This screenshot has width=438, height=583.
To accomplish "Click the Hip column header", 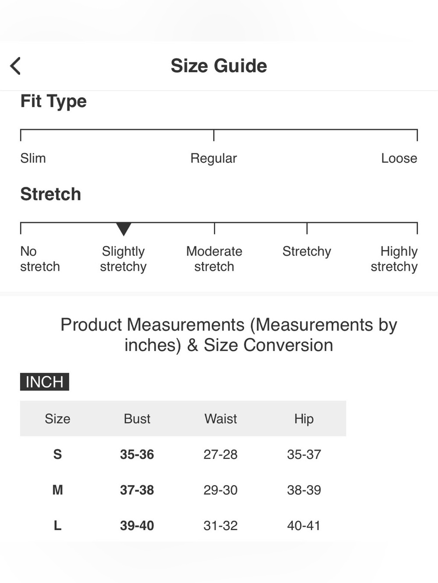I will point(304,419).
